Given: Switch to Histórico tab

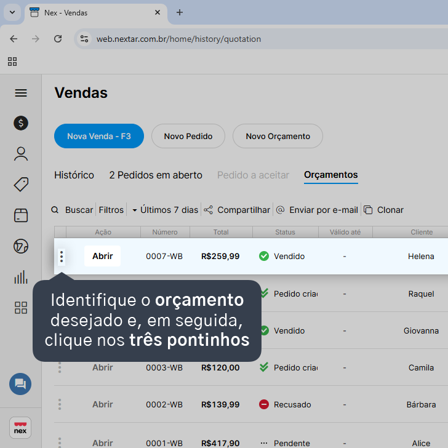Looking at the screenshot, I should 74,175.
